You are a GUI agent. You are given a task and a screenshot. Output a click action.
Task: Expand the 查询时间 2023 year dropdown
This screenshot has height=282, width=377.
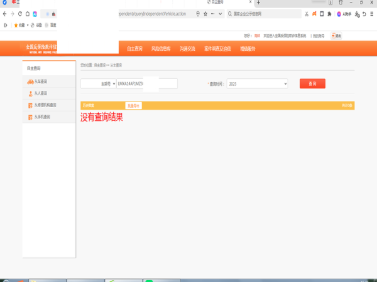[x=257, y=84]
